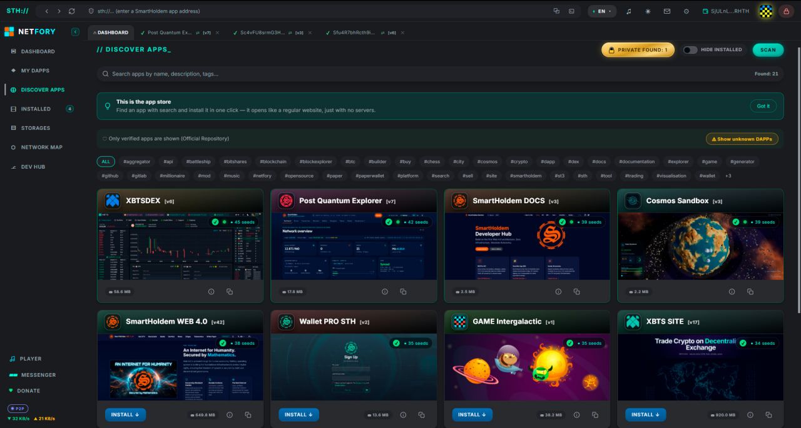Image resolution: width=801 pixels, height=428 pixels.
Task: Open settings via the gear icon
Action: click(686, 11)
